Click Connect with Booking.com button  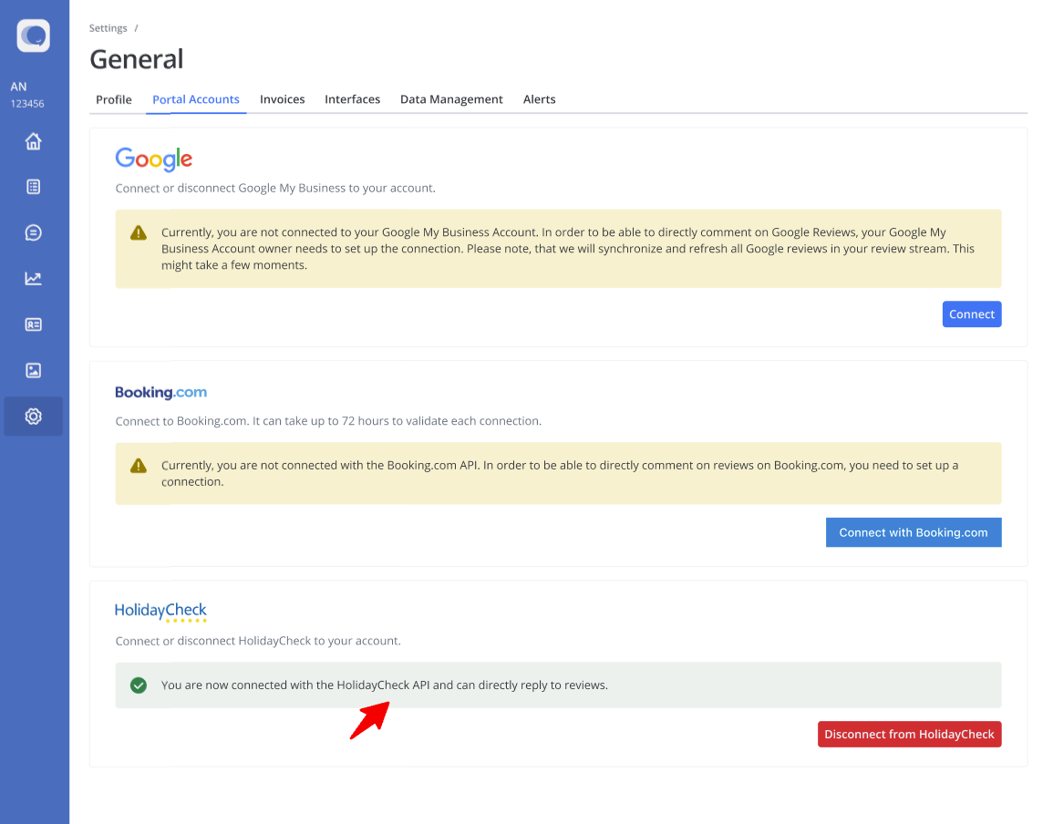pos(914,532)
